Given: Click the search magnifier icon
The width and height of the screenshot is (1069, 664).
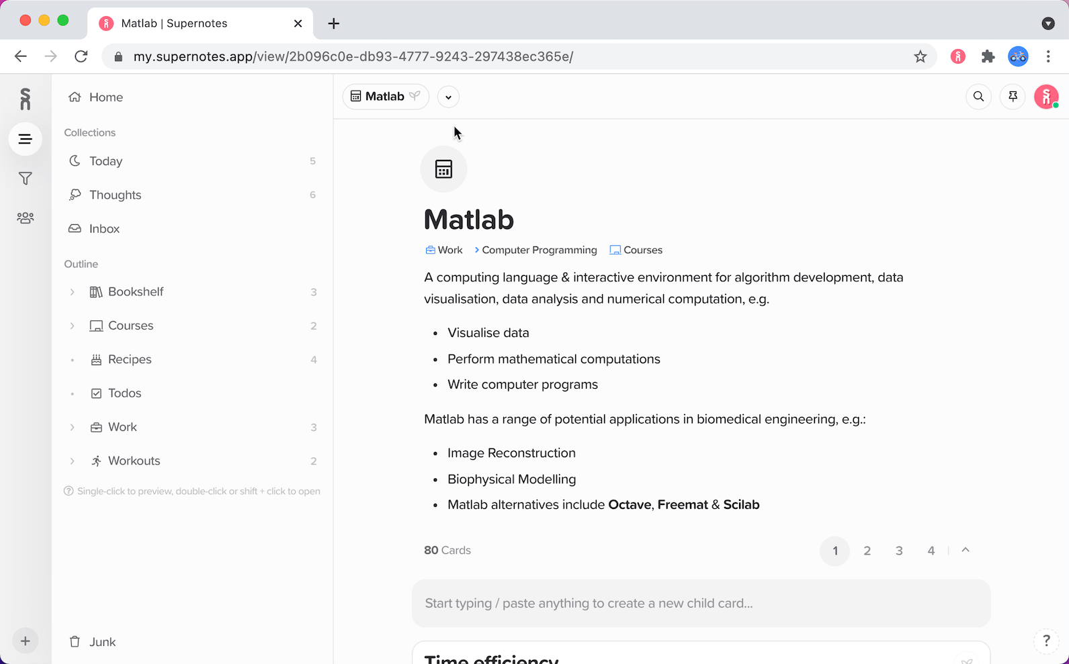Looking at the screenshot, I should click(978, 97).
